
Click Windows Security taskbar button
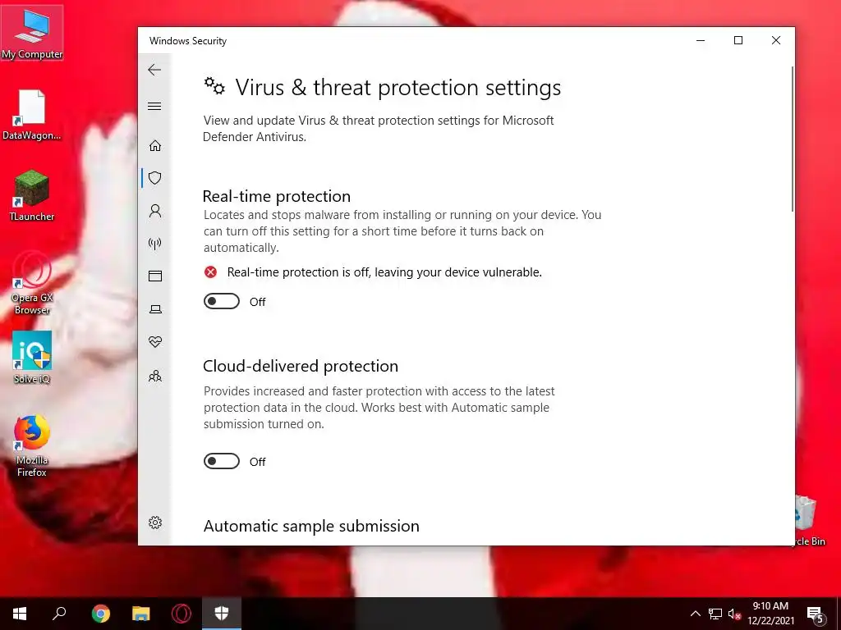[222, 614]
